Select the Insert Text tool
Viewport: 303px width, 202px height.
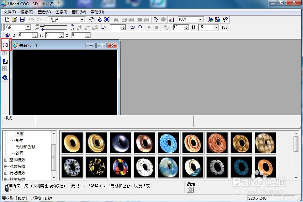tap(5, 45)
